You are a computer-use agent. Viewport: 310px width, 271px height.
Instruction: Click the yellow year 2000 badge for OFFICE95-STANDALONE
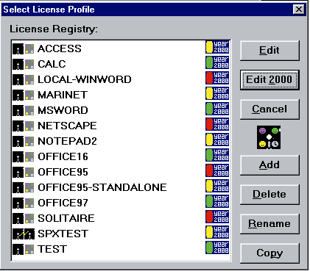point(217,186)
